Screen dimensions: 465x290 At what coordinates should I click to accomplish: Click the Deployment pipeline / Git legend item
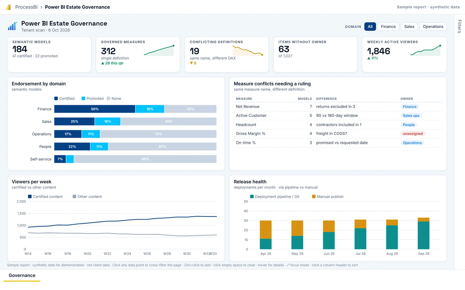click(275, 196)
